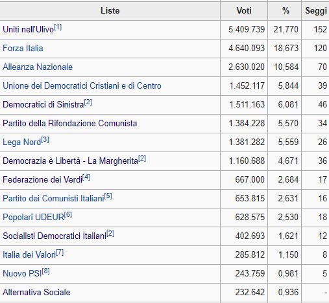The image size is (329, 303).
Task: Open footnote [2] beside La Margherita
Action: coord(142,159)
